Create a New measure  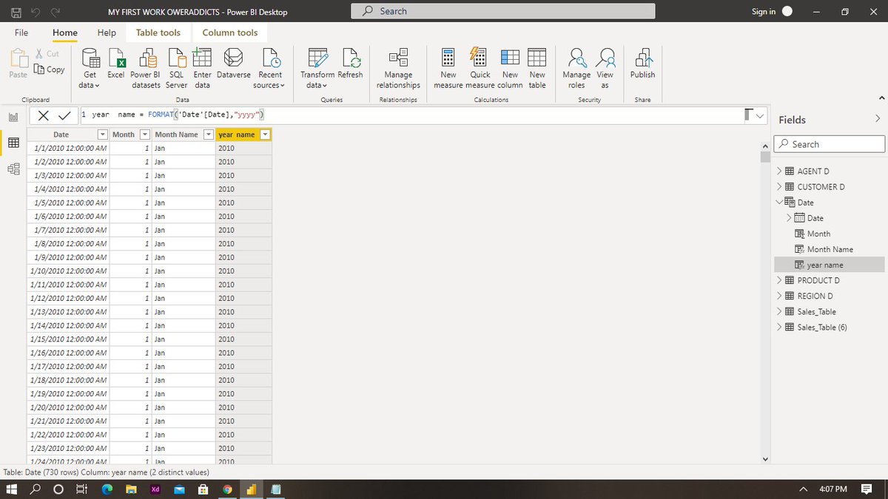(448, 69)
